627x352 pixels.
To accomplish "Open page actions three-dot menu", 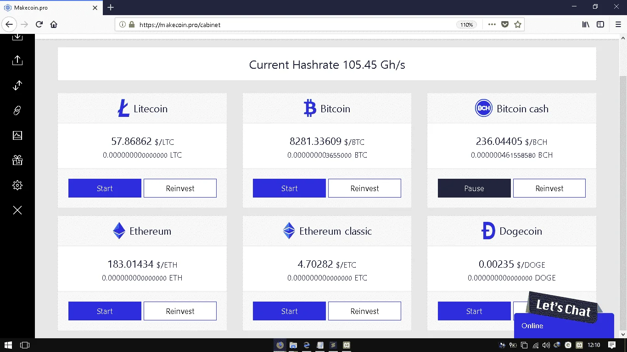I will (x=492, y=24).
